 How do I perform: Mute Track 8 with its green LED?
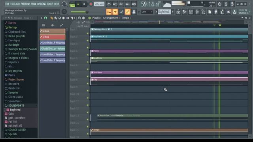[88, 84]
